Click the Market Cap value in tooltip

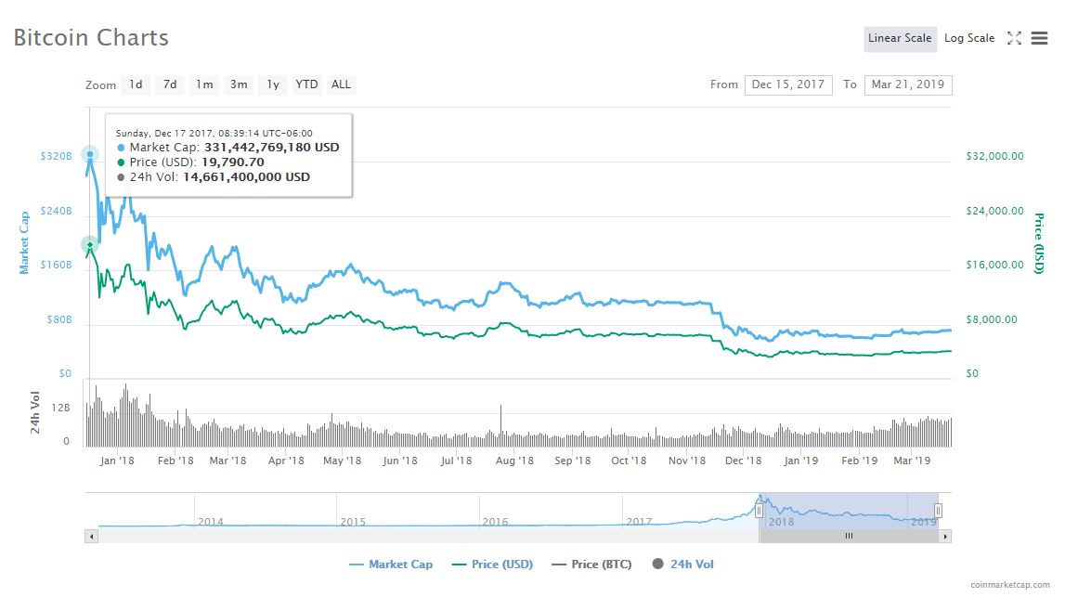click(x=272, y=148)
